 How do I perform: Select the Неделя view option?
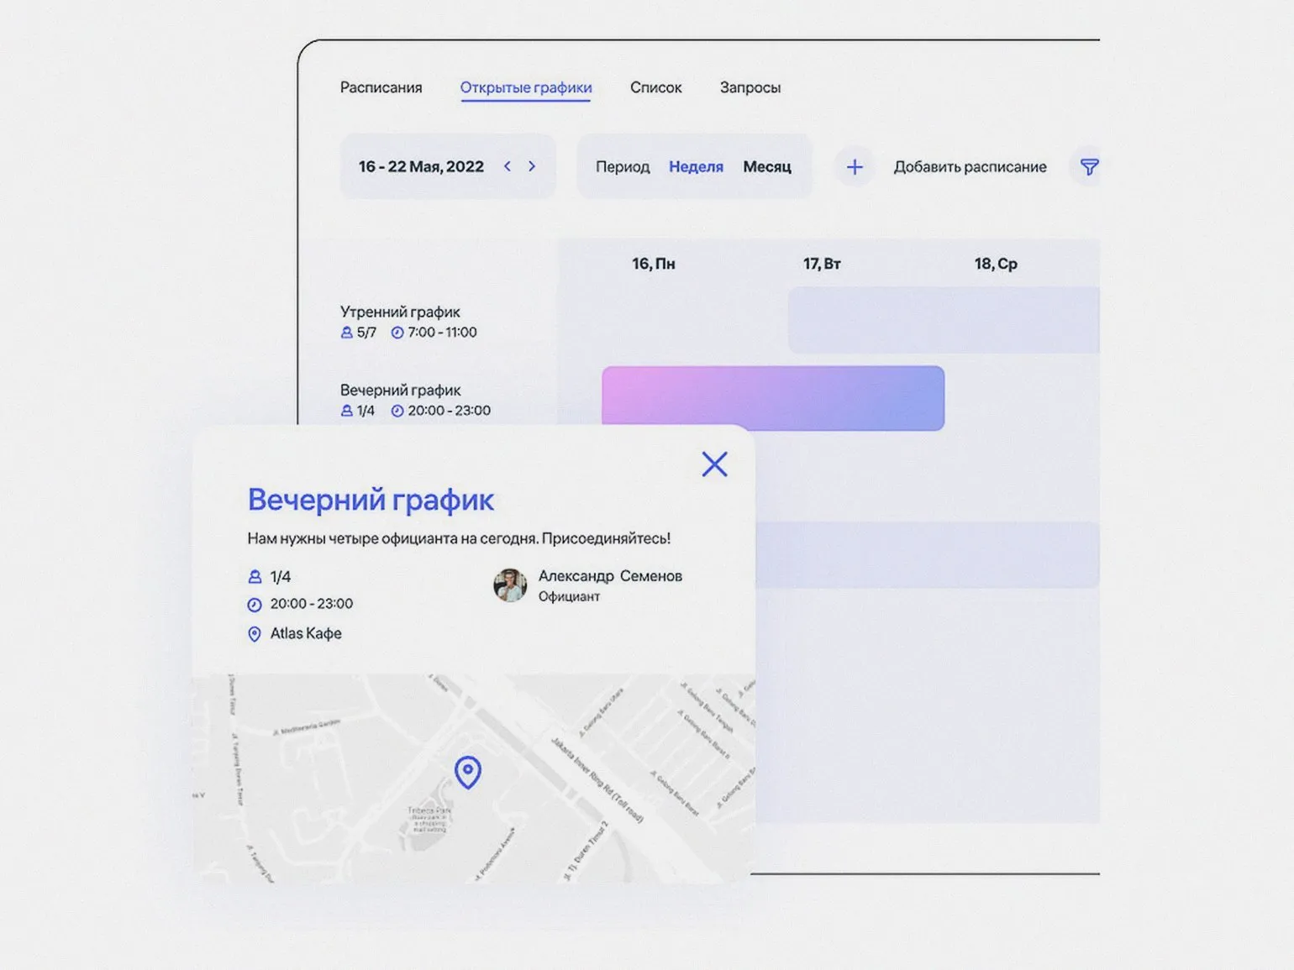(x=696, y=167)
